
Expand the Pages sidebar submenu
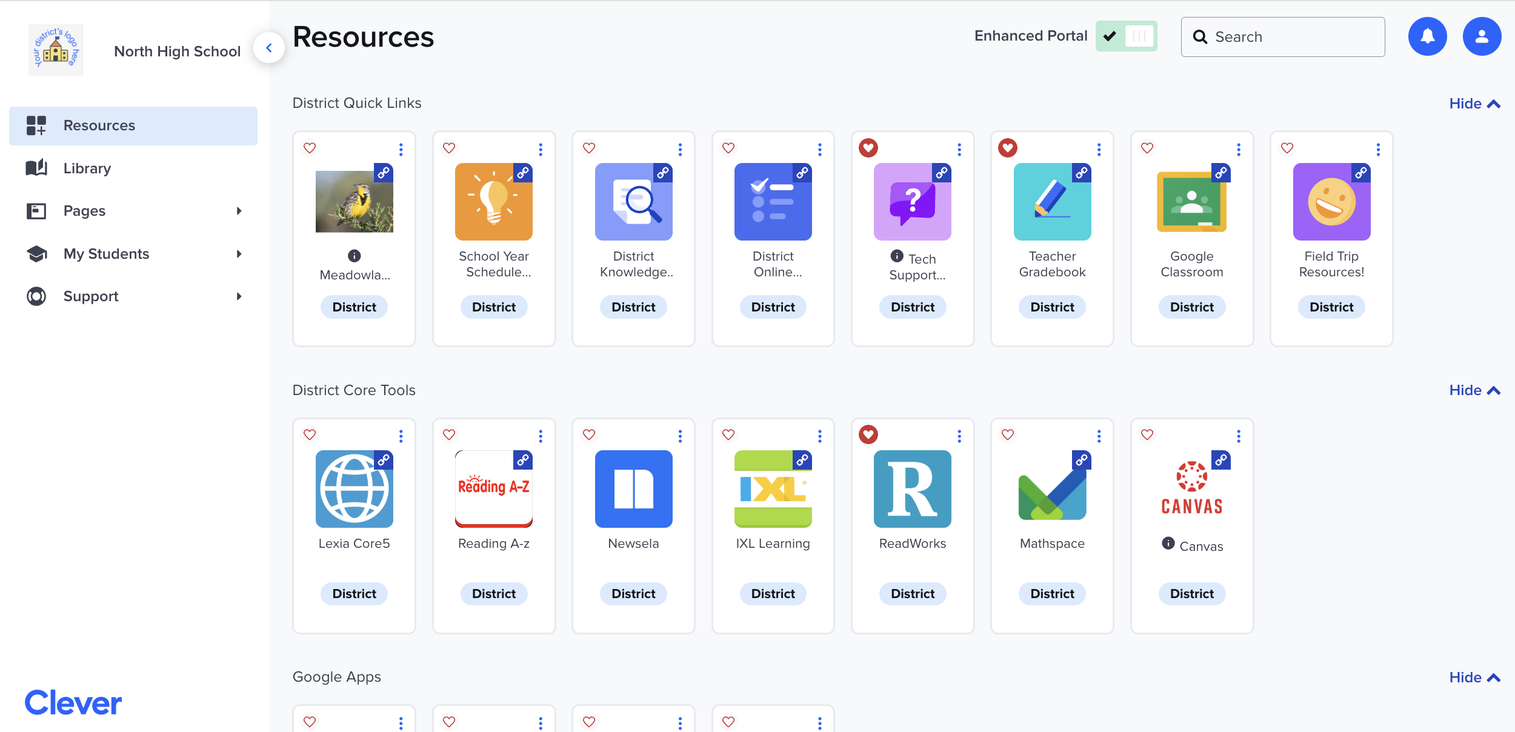pyautogui.click(x=239, y=211)
